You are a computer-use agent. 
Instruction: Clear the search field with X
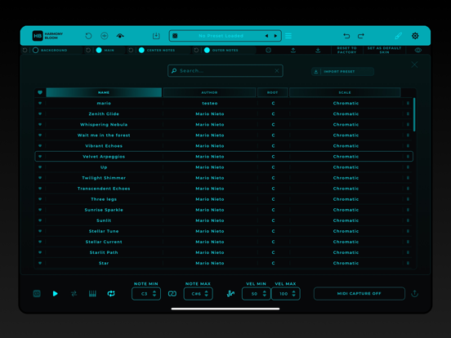(x=277, y=71)
